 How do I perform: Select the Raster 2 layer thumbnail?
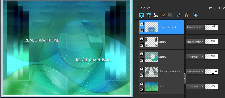[x=151, y=57]
